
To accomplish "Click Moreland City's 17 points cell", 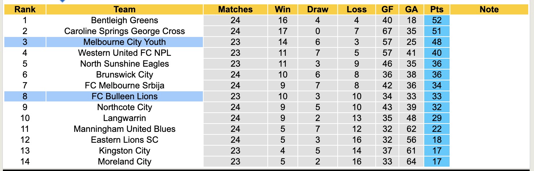I will click(437, 162).
